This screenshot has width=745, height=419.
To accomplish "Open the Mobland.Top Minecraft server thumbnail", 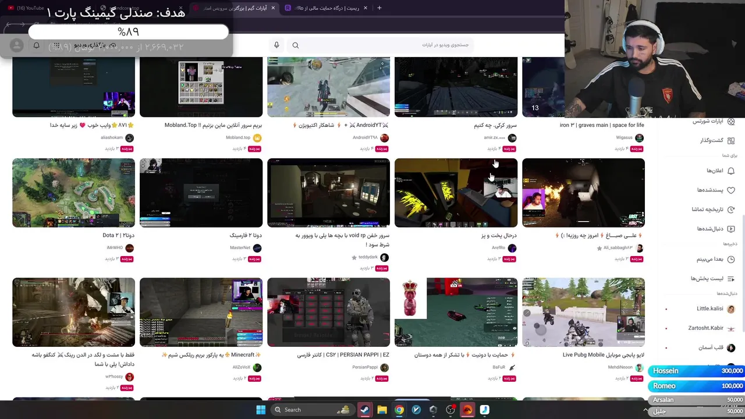I will point(201,87).
